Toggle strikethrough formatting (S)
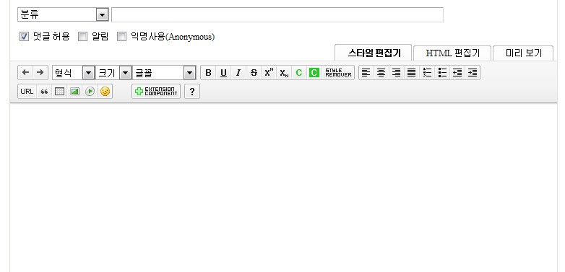This screenshot has height=272, width=565. [x=254, y=73]
